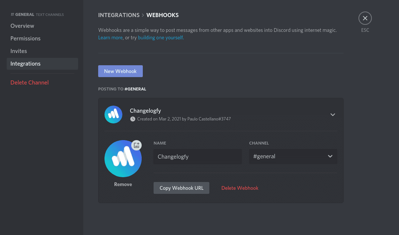Image resolution: width=399 pixels, height=235 pixels.
Task: Click the '# GENERAL TEXT CHANNELS' sidebar header
Action: (37, 14)
